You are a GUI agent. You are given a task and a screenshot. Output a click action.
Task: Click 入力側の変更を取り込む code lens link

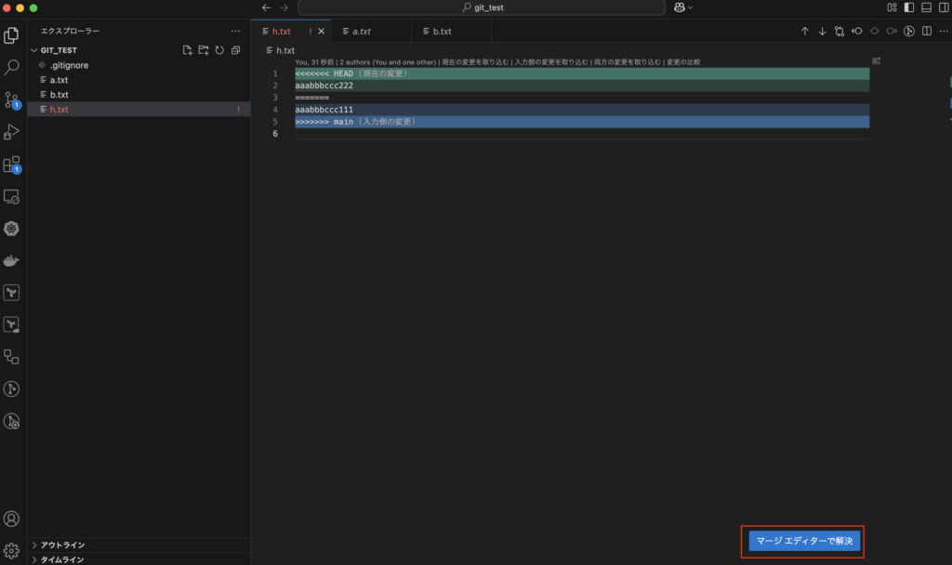(551, 62)
